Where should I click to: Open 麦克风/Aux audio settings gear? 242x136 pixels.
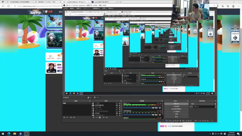[x=160, y=108]
